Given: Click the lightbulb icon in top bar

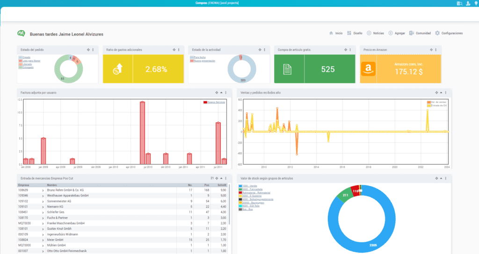Looking at the screenshot, I should 475,3.
